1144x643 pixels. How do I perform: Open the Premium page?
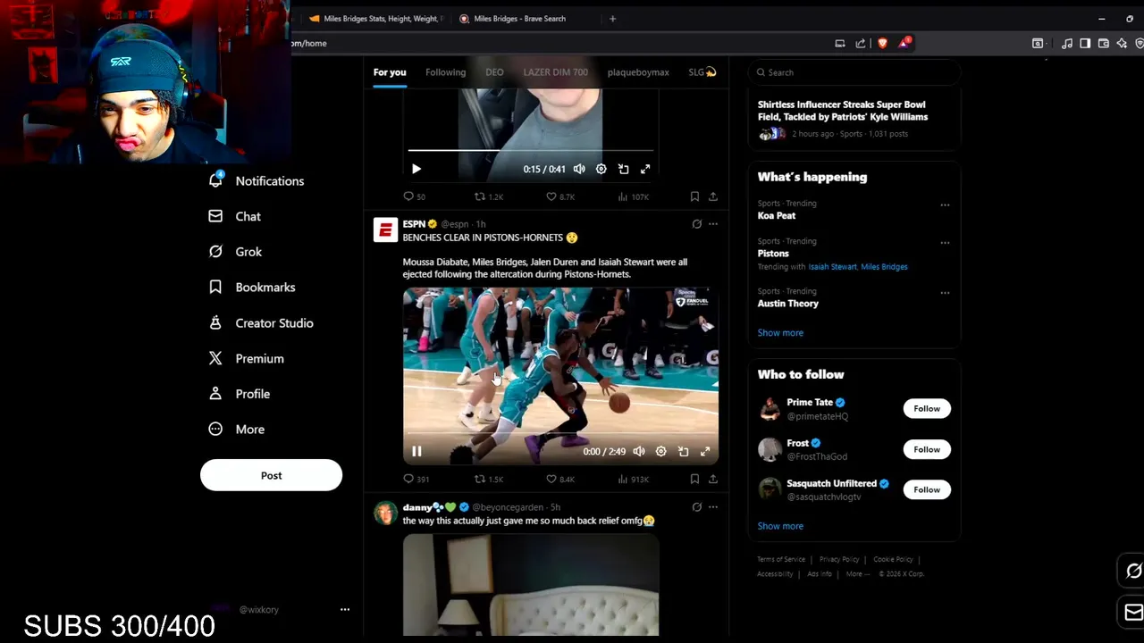pyautogui.click(x=246, y=358)
